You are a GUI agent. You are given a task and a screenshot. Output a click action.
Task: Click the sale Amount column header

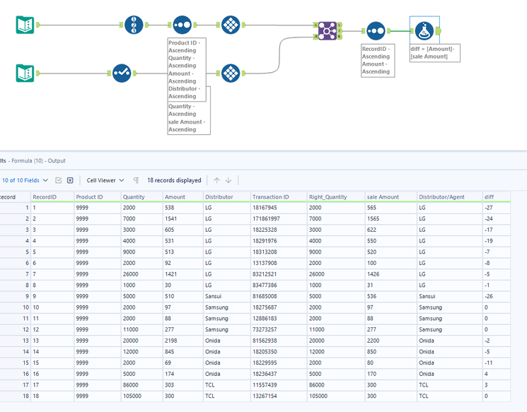pos(391,196)
